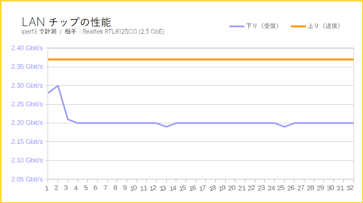Click the x-axis label '2'

click(56, 188)
